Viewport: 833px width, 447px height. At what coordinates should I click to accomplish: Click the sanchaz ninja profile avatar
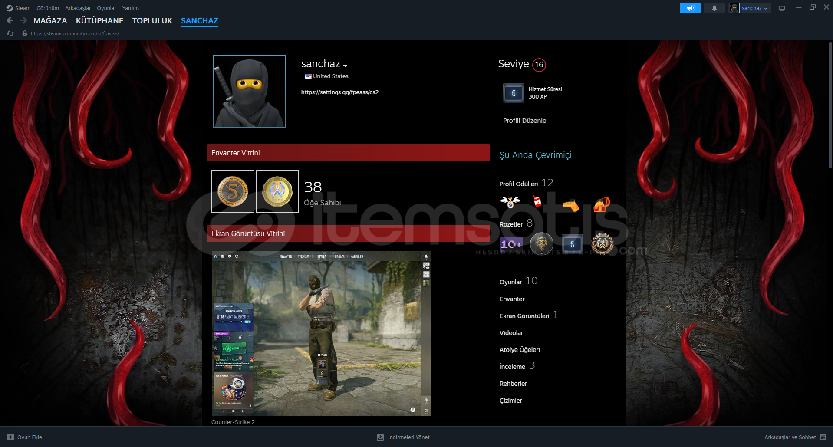[249, 91]
